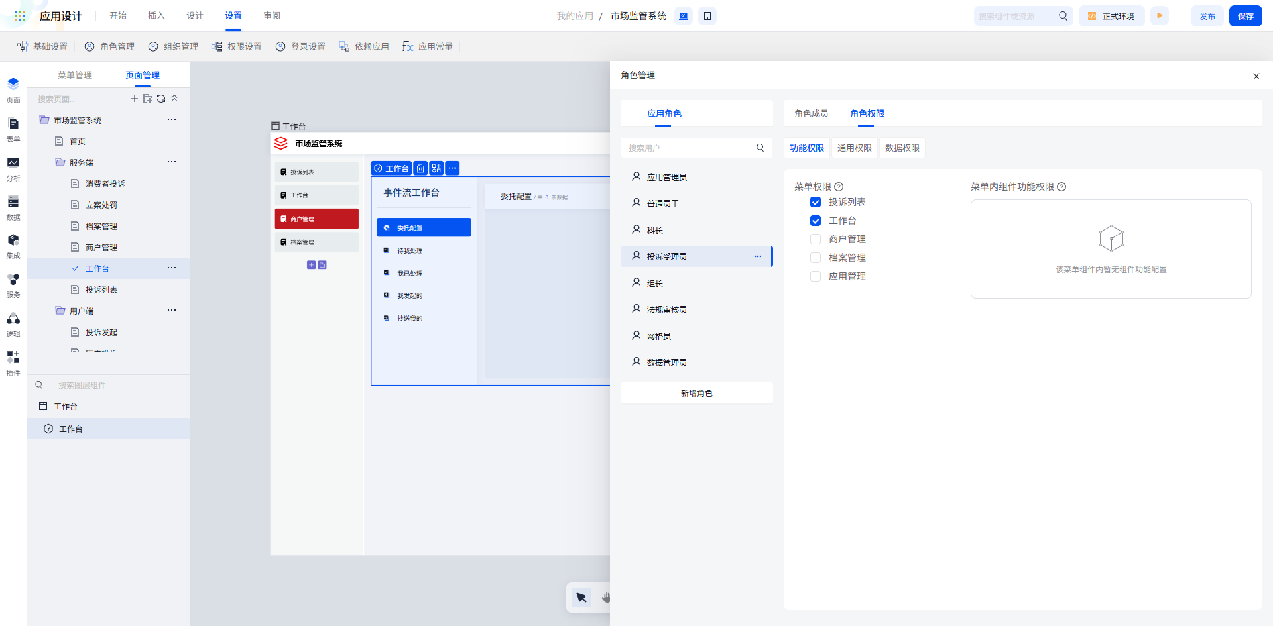This screenshot has height=626, width=1273.
Task: Click the preview play button in top bar
Action: (x=1160, y=16)
